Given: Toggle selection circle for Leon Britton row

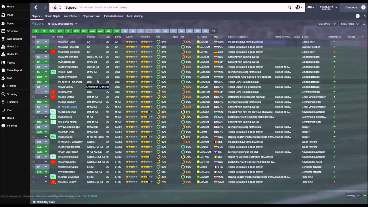Looking at the screenshot, I should pos(34,97).
